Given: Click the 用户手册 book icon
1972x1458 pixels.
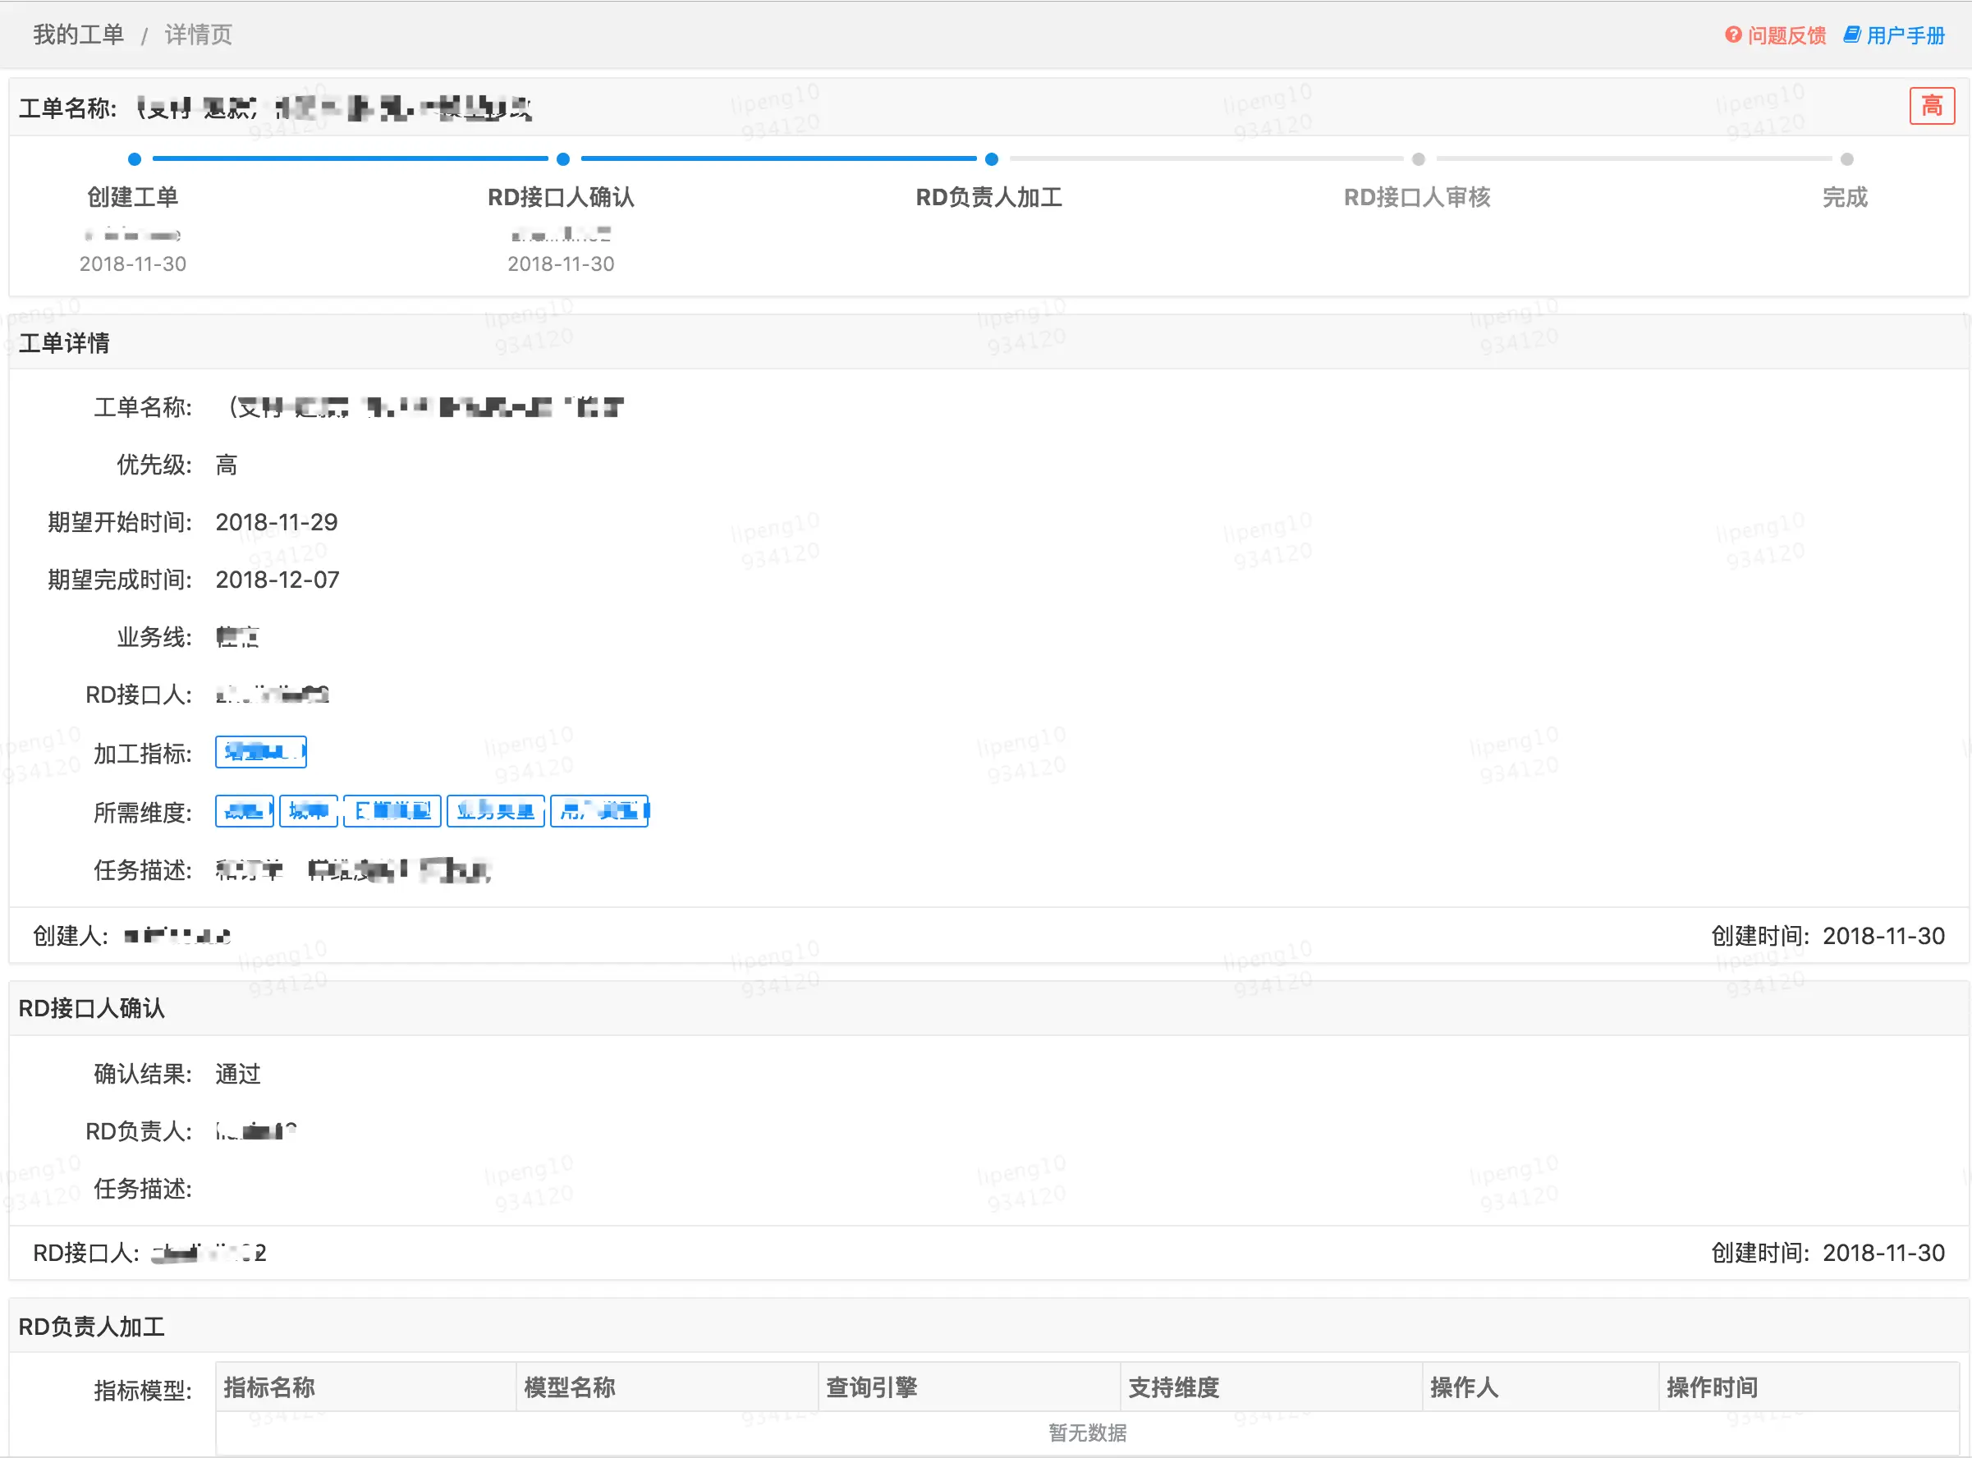Looking at the screenshot, I should pyautogui.click(x=1852, y=34).
